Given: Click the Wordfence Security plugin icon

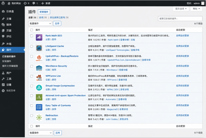Looking at the screenshot, I should click(x=39, y=68).
